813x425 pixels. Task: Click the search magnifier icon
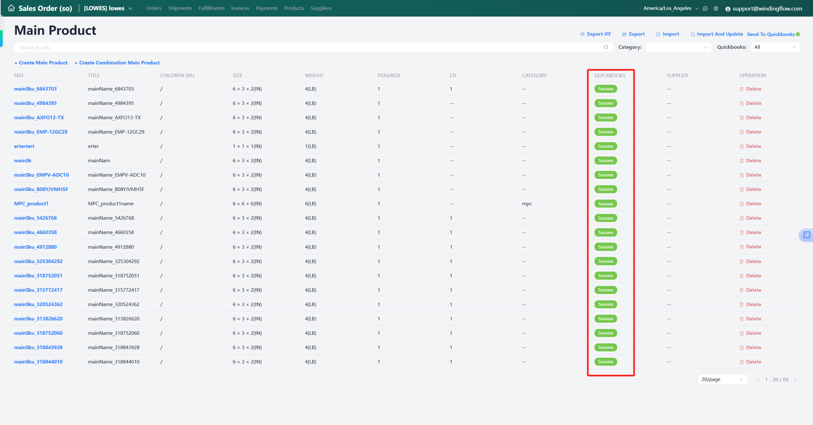tap(606, 47)
